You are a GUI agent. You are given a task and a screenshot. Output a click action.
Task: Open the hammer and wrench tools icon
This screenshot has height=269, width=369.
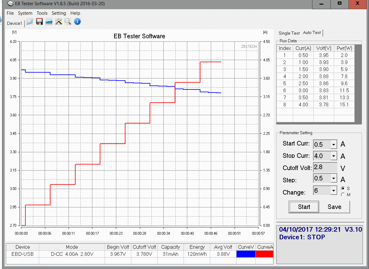[x=58, y=21]
